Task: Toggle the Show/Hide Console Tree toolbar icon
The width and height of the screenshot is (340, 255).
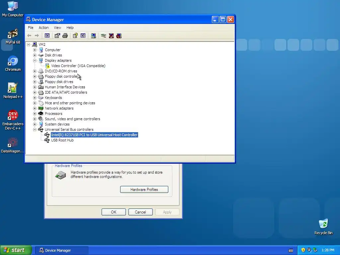Action: (47, 36)
